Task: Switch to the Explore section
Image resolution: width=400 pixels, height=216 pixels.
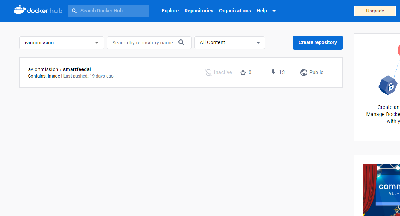Action: click(170, 11)
